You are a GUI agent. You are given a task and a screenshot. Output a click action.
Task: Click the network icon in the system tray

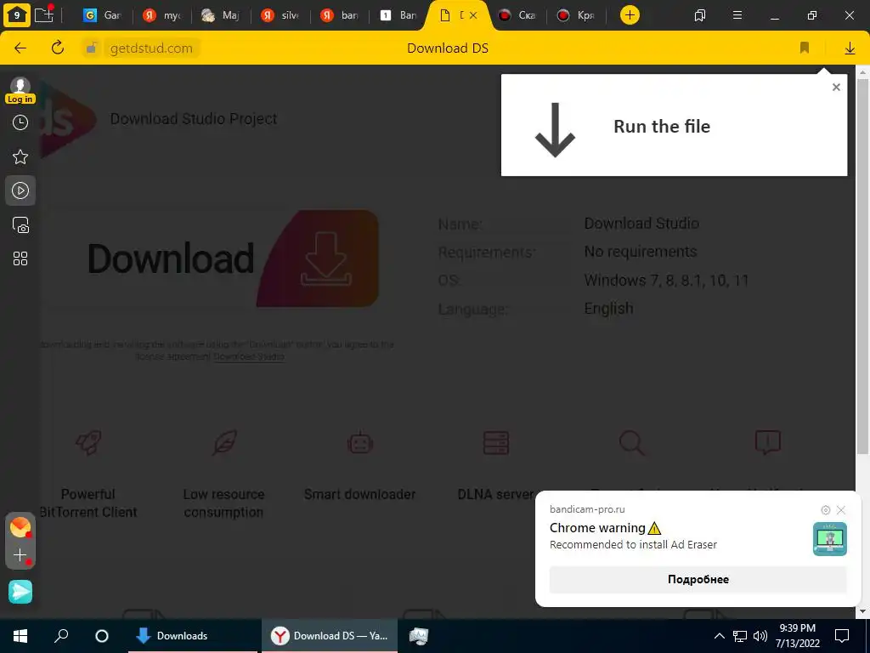pyautogui.click(x=740, y=636)
